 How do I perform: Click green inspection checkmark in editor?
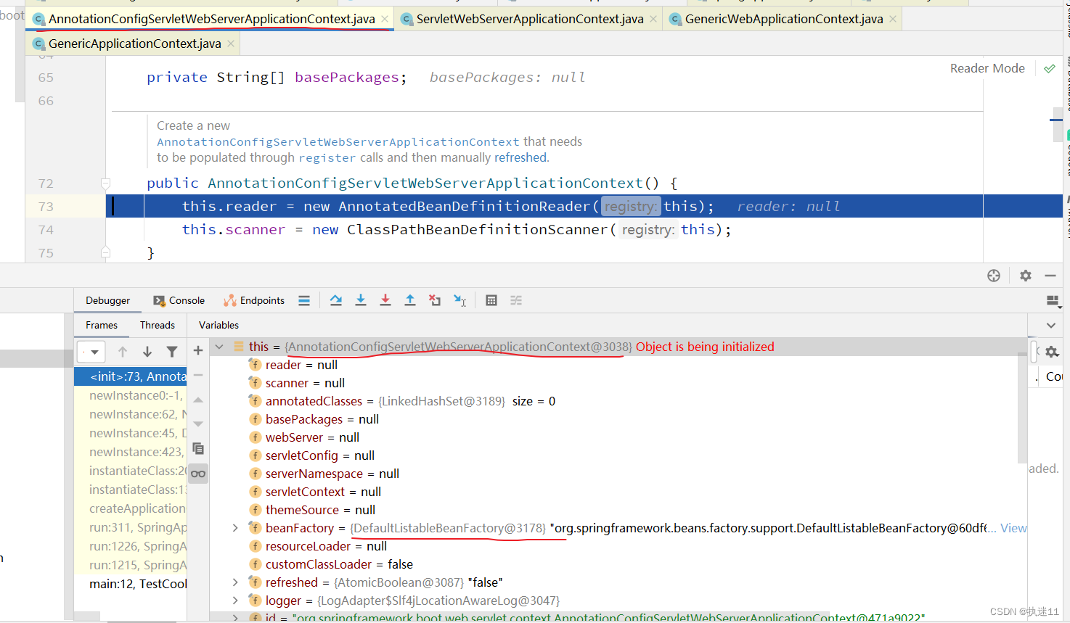point(1050,69)
